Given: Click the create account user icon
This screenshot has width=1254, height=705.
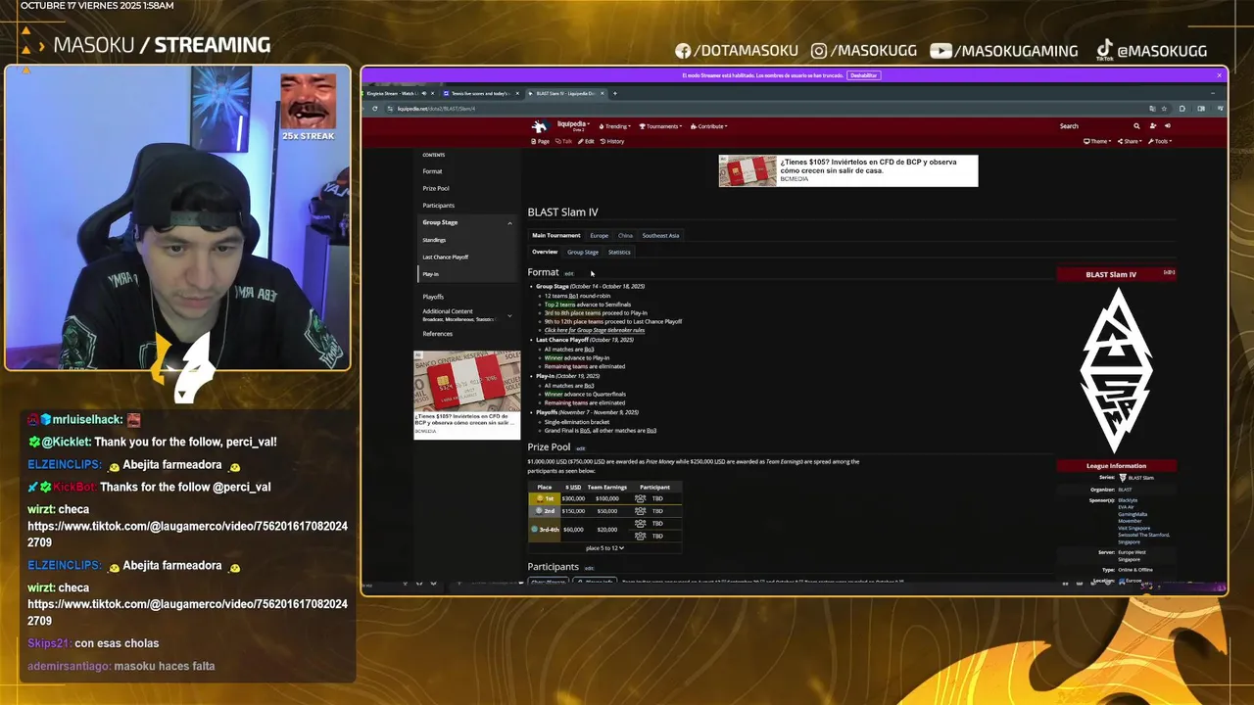Looking at the screenshot, I should tap(1153, 126).
